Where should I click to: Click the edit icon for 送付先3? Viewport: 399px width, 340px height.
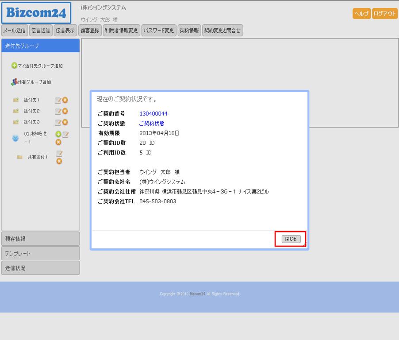(58, 122)
